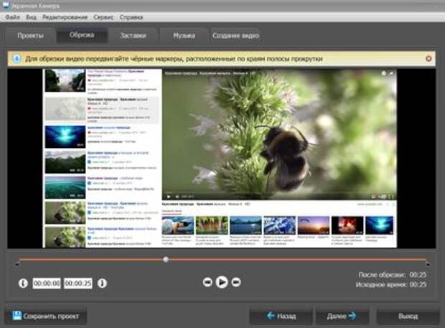Click the Исходное время duration text

click(391, 284)
